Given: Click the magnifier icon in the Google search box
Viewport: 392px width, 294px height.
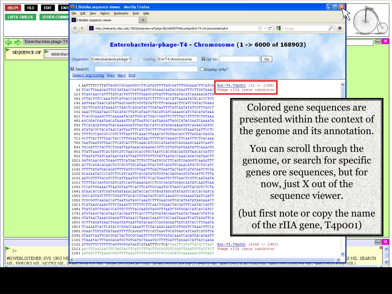Looking at the screenshot, I should pyautogui.click(x=330, y=28).
